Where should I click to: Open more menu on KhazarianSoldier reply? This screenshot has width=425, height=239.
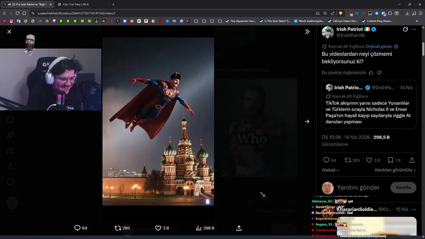pyautogui.click(x=414, y=209)
